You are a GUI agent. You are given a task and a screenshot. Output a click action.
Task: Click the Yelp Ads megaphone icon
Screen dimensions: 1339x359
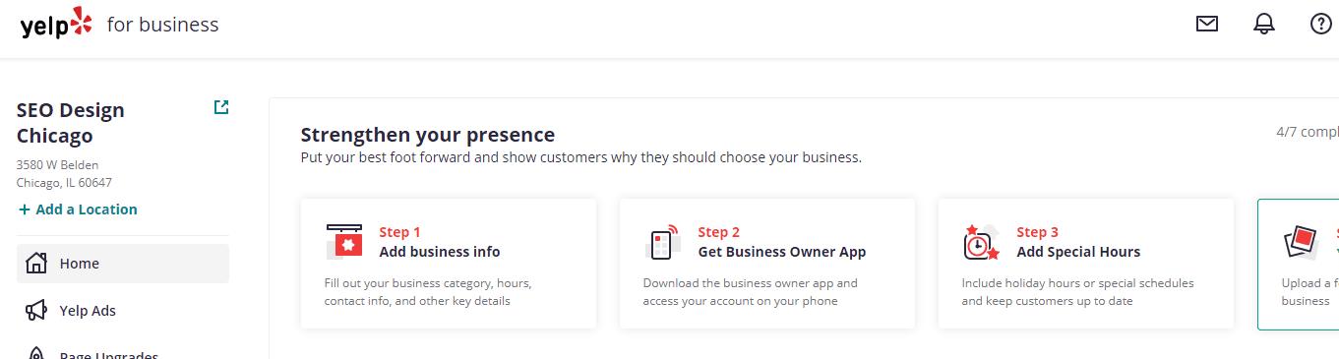[36, 311]
